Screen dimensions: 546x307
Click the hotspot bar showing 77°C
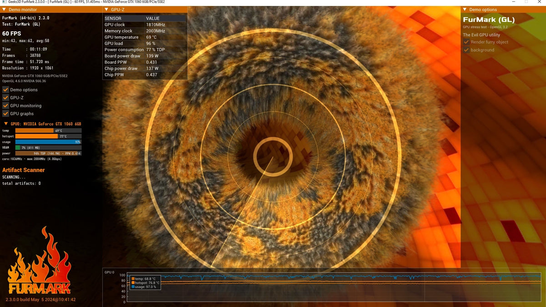[48, 136]
